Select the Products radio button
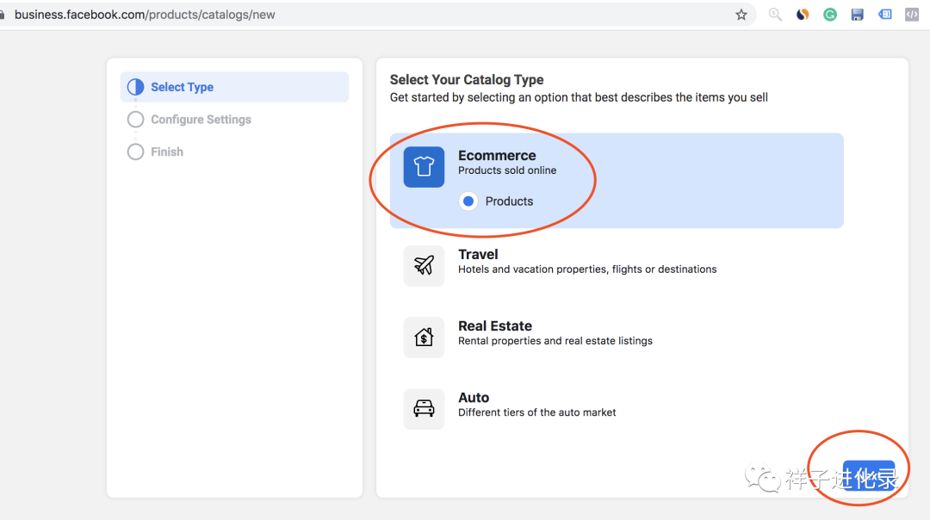930x520 pixels. coord(468,201)
